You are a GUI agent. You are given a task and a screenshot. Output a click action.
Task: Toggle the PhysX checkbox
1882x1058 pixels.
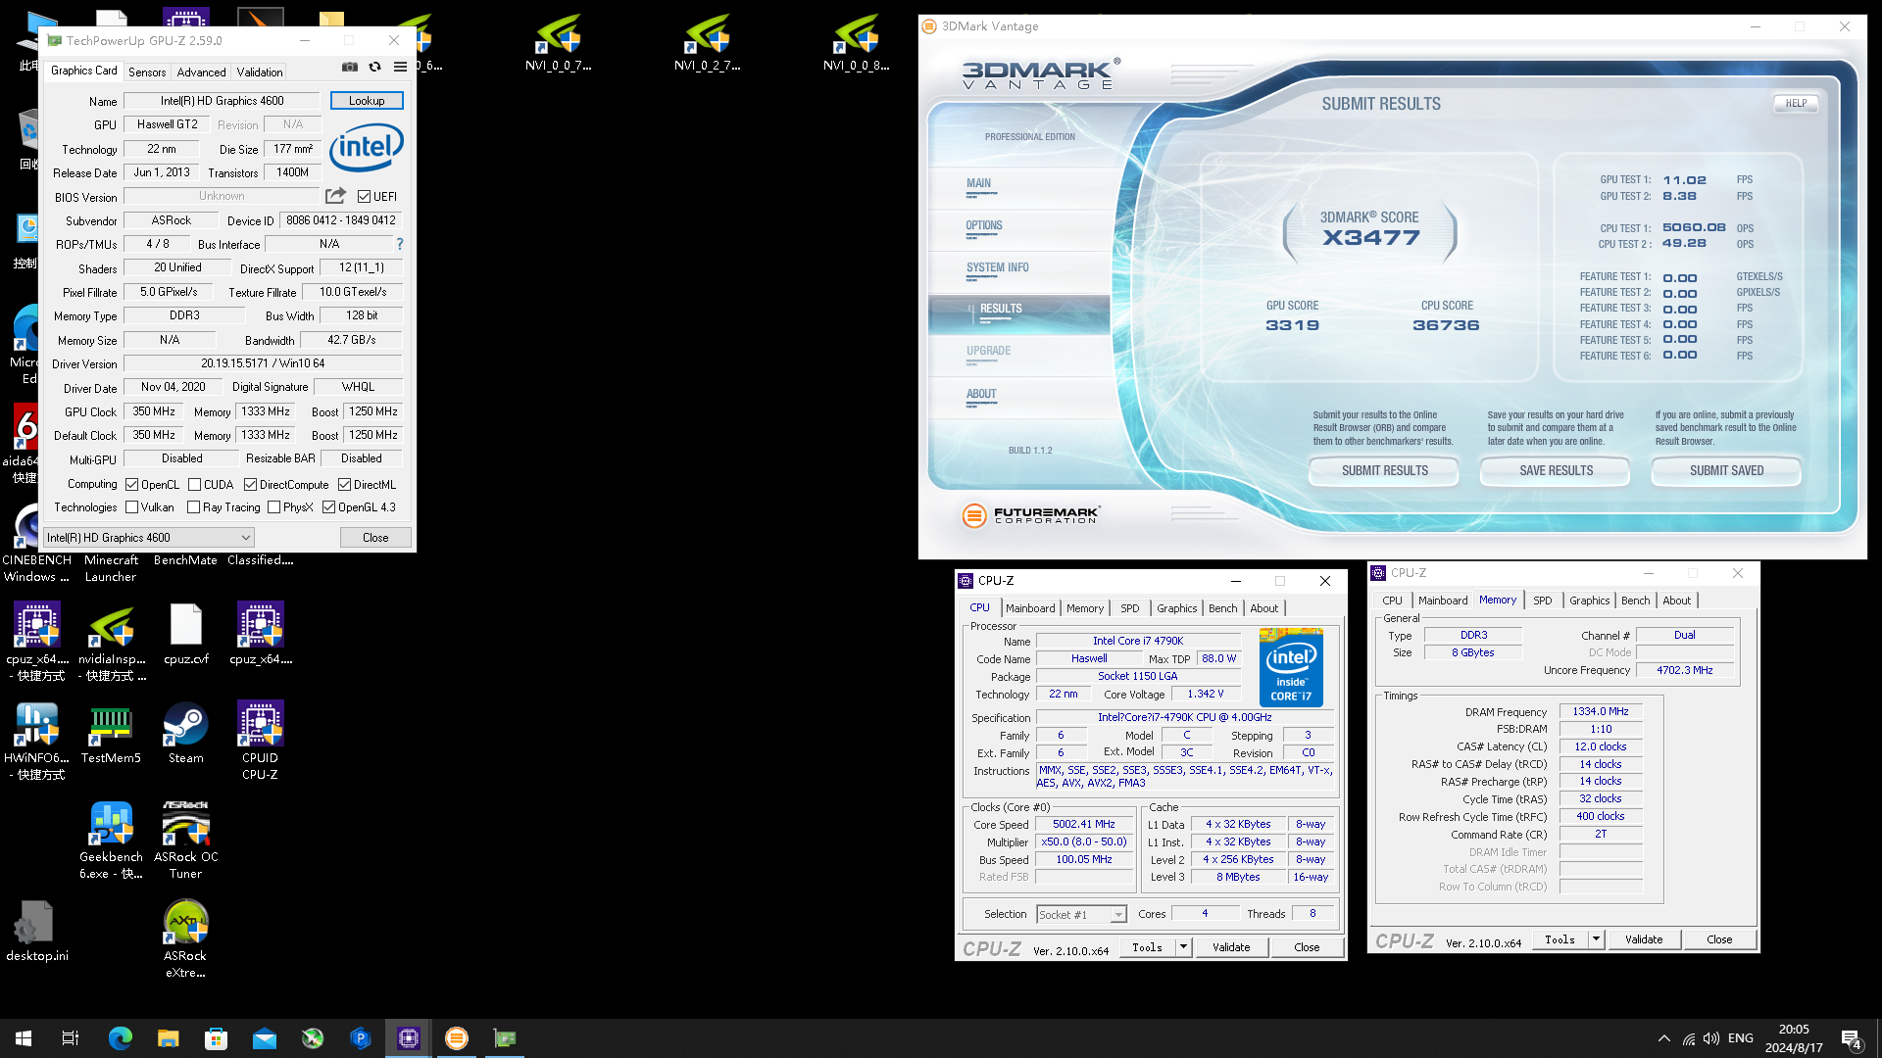273,506
